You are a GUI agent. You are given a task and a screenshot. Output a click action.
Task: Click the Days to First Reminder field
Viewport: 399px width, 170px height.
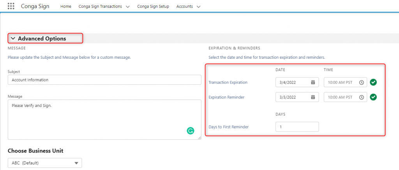(x=297, y=127)
